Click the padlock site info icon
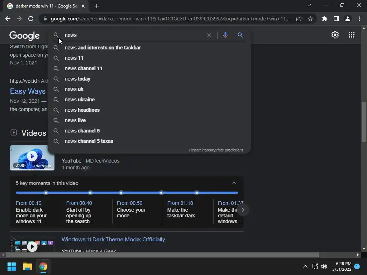This screenshot has height=275, width=367. [x=45, y=19]
